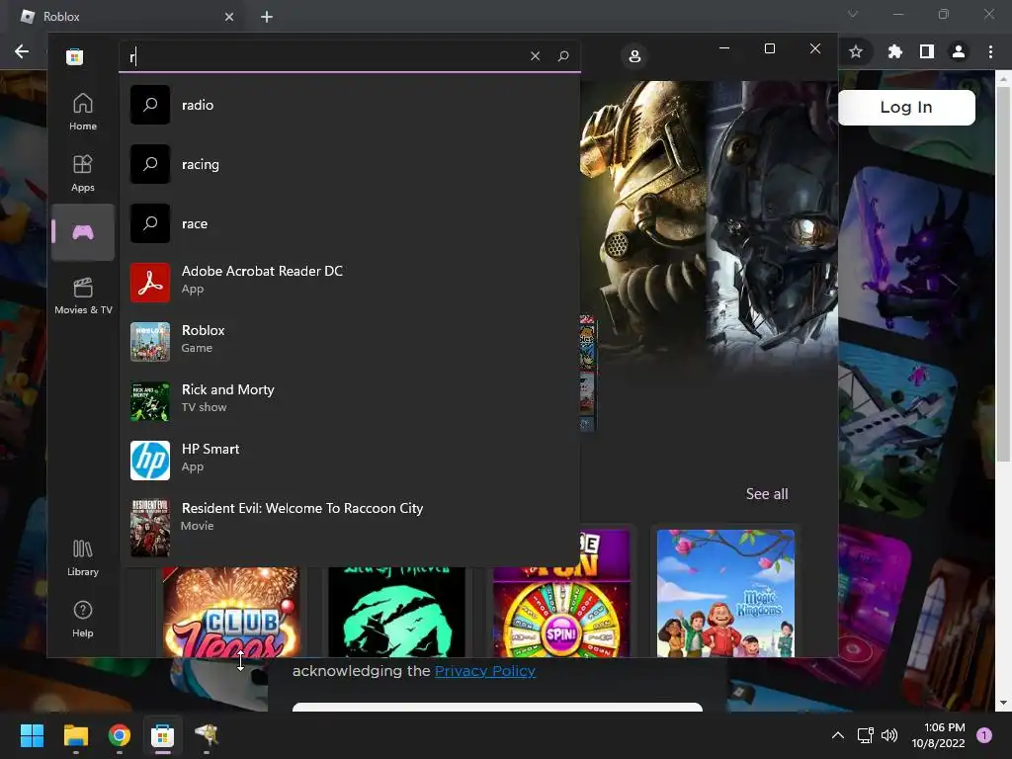Open Home in the Store sidebar
Image resolution: width=1012 pixels, height=759 pixels.
point(83,112)
